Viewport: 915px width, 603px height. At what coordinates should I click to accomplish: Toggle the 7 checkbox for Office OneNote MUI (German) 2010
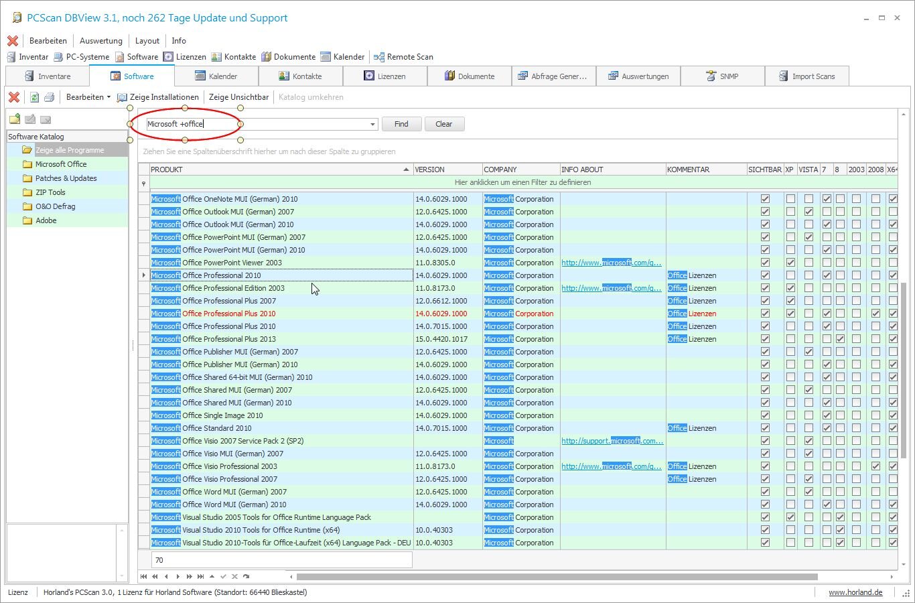(x=827, y=199)
